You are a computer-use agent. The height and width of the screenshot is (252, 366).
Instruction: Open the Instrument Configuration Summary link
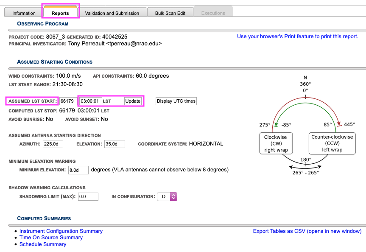(x=61, y=231)
